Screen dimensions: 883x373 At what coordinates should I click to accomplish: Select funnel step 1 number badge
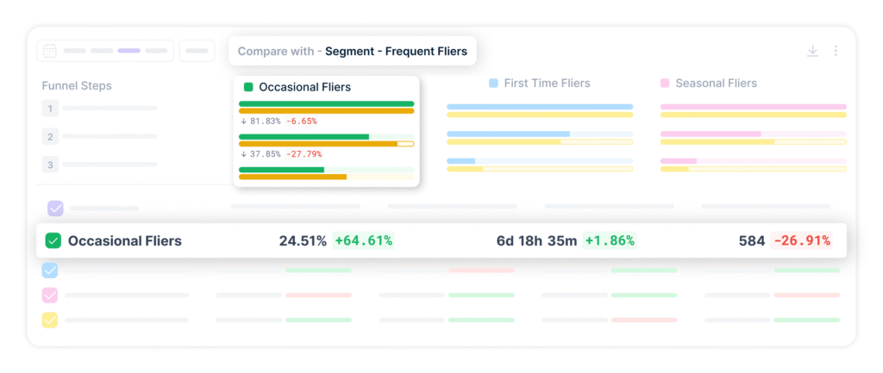click(51, 109)
